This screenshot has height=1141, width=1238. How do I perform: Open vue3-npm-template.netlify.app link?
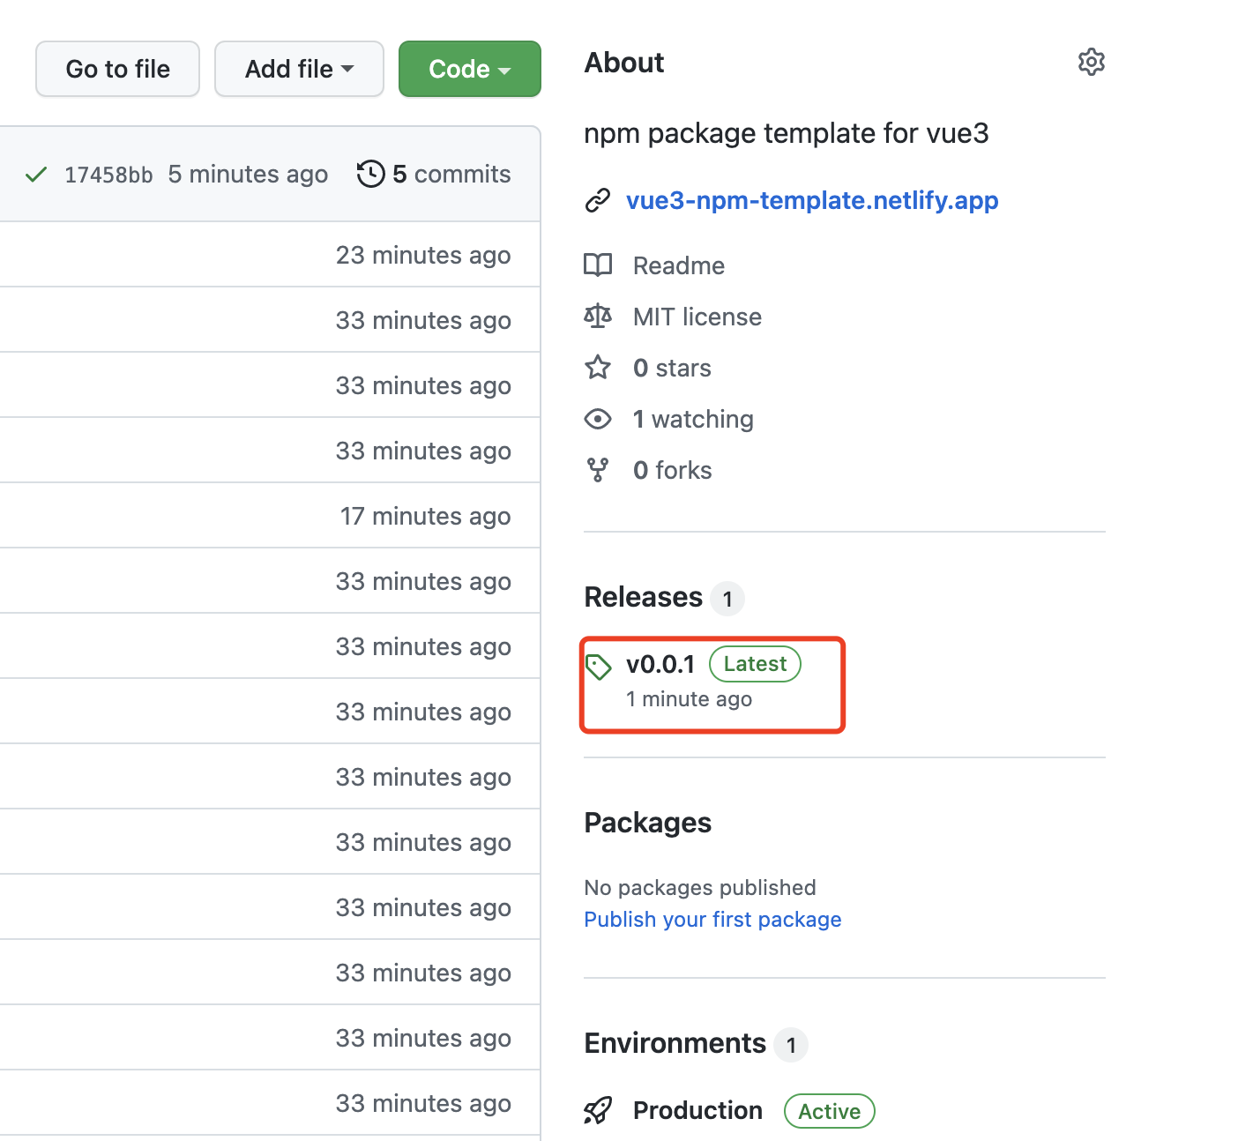(x=812, y=200)
